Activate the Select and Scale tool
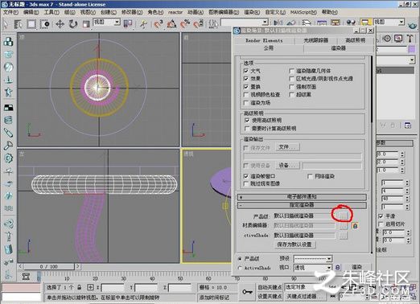This screenshot has height=304, width=420. point(86,24)
